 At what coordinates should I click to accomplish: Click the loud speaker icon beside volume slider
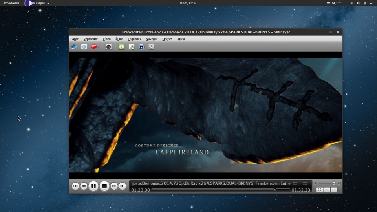point(339,183)
